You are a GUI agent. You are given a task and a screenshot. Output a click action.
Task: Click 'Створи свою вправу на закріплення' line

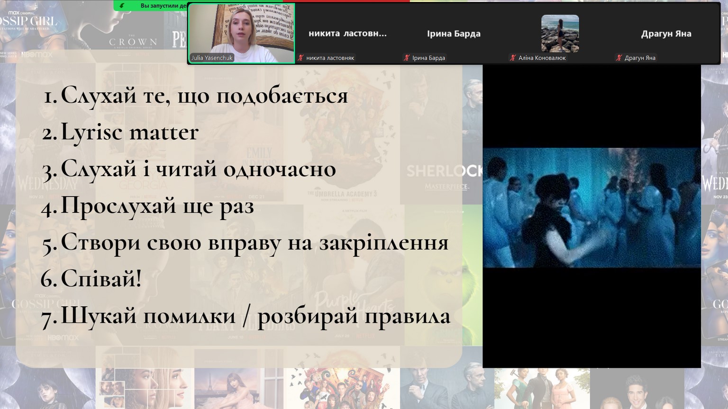(254, 242)
